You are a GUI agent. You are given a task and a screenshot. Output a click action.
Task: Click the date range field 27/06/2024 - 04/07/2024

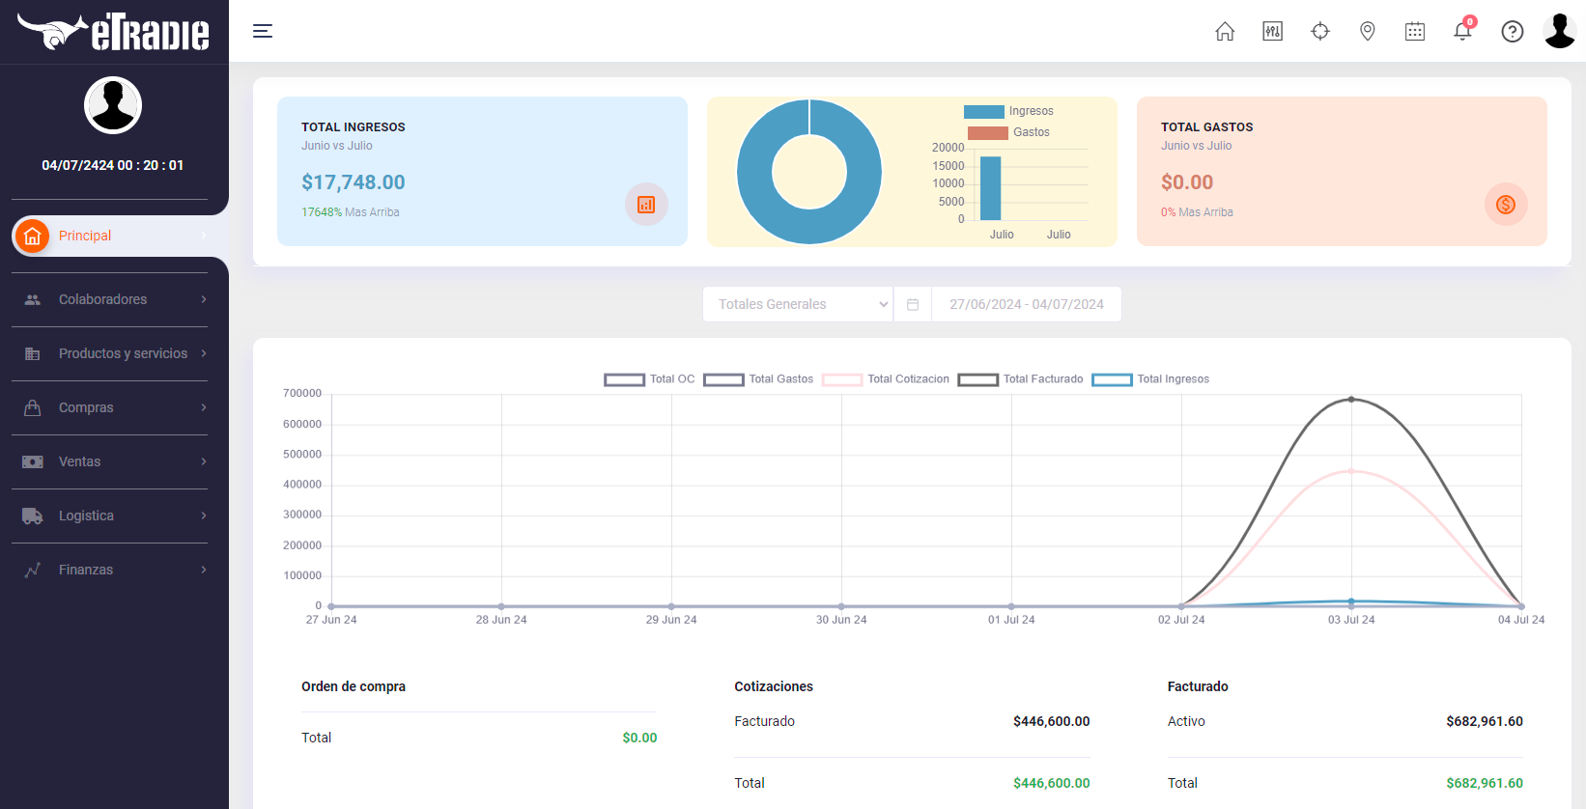point(1026,304)
